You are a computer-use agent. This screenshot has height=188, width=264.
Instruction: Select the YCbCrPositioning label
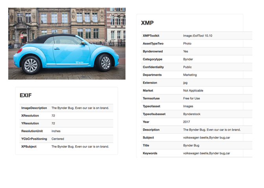coord(34,139)
